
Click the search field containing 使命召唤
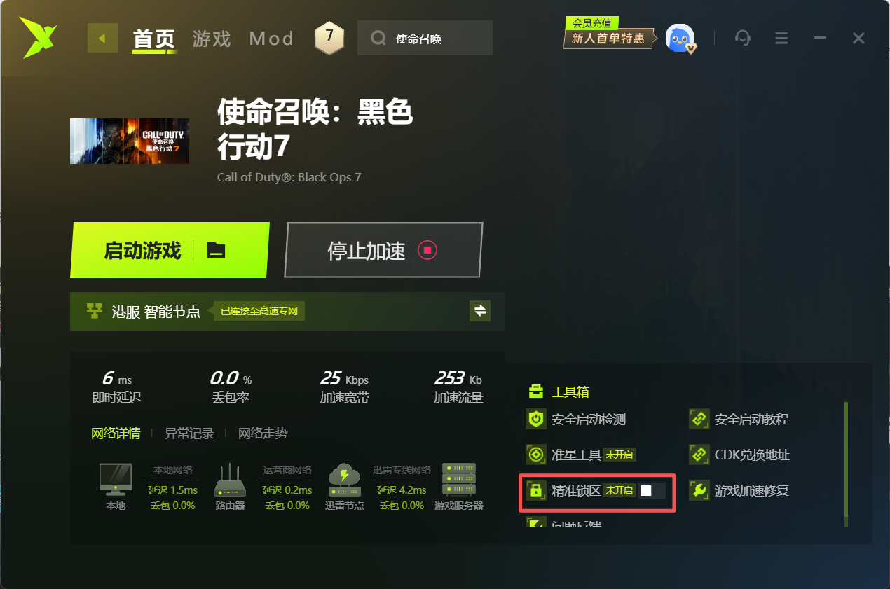point(425,38)
